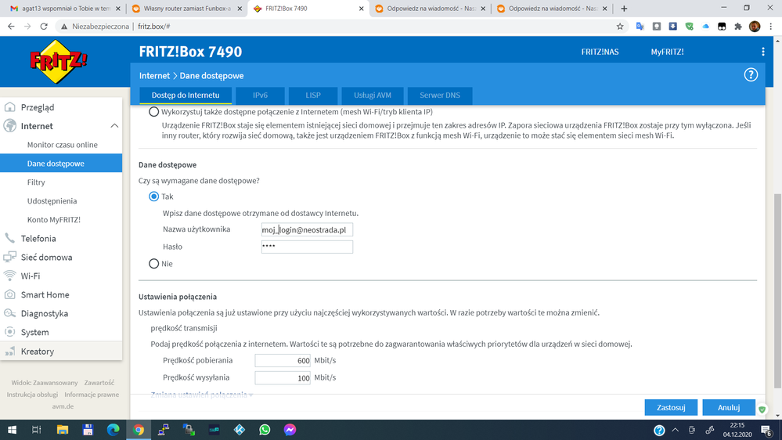This screenshot has width=782, height=440.
Task: Open a new browser tab
Action: click(x=624, y=9)
